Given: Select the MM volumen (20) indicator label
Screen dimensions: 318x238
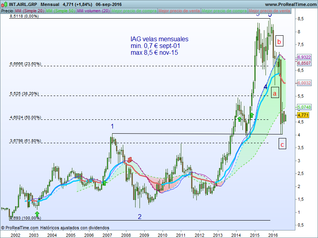Looking at the screenshot, I should (93, 11).
